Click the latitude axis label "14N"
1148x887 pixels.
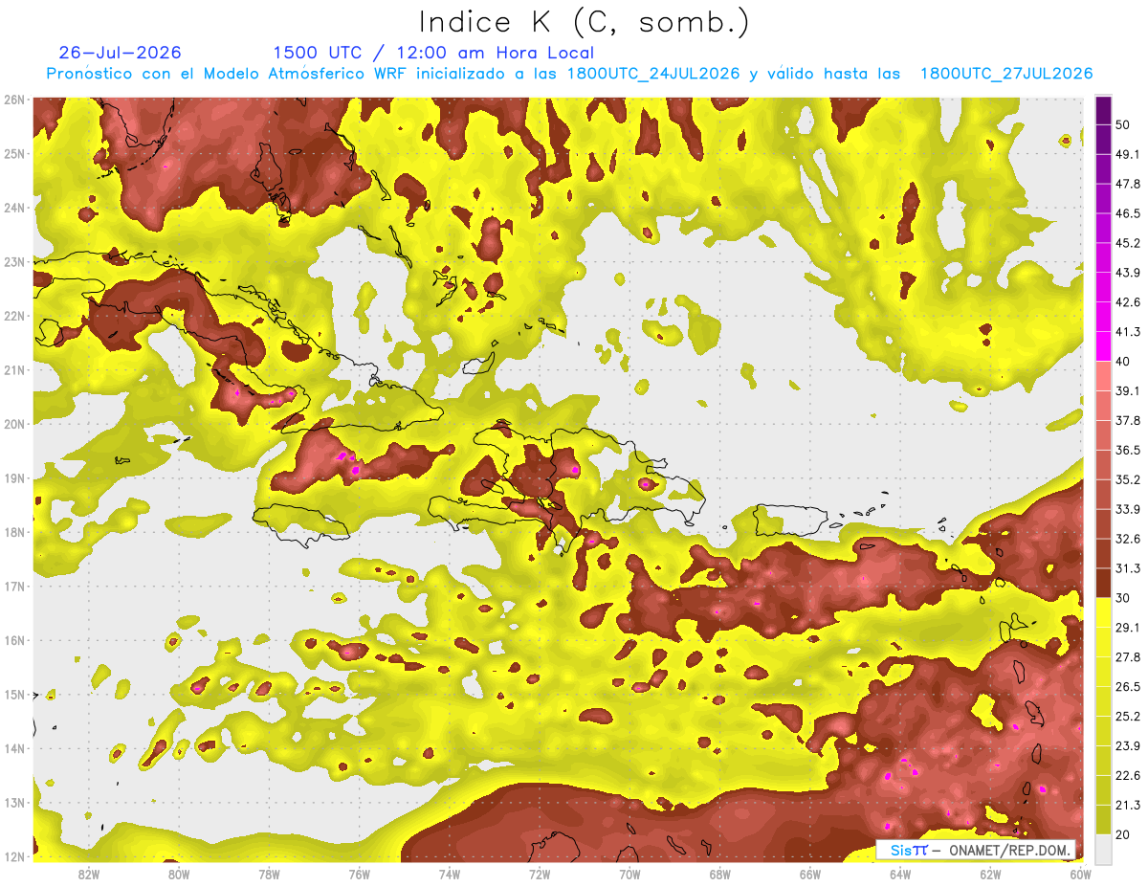pyautogui.click(x=14, y=748)
